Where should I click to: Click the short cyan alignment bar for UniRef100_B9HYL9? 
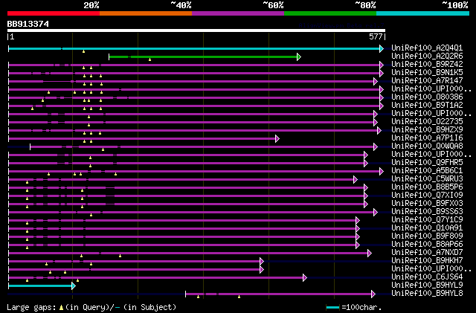tap(40, 285)
